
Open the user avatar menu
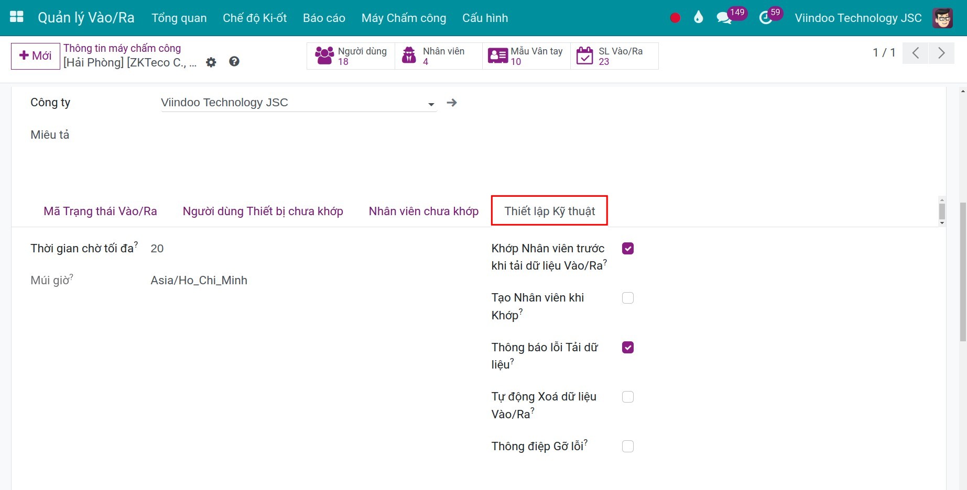[x=943, y=18]
